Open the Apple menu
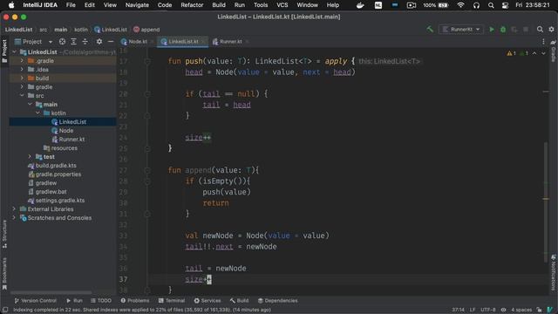558x314 pixels. (11, 5)
